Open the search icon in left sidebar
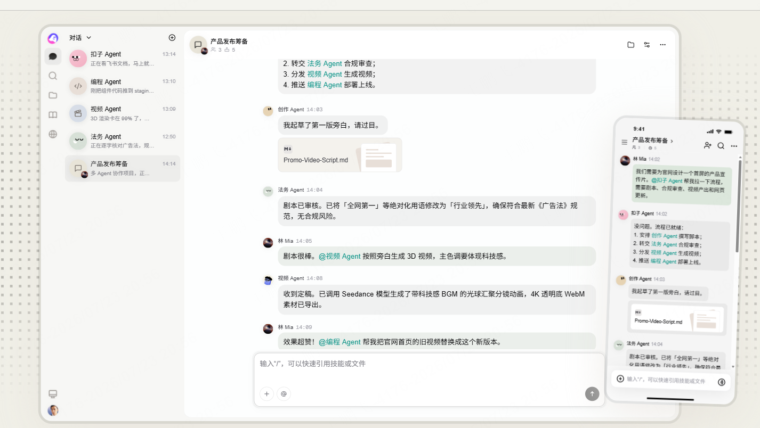The width and height of the screenshot is (760, 428). coord(53,76)
